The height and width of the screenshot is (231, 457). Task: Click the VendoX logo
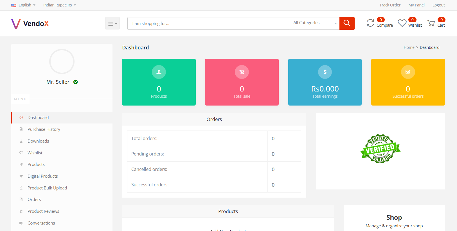coord(30,24)
